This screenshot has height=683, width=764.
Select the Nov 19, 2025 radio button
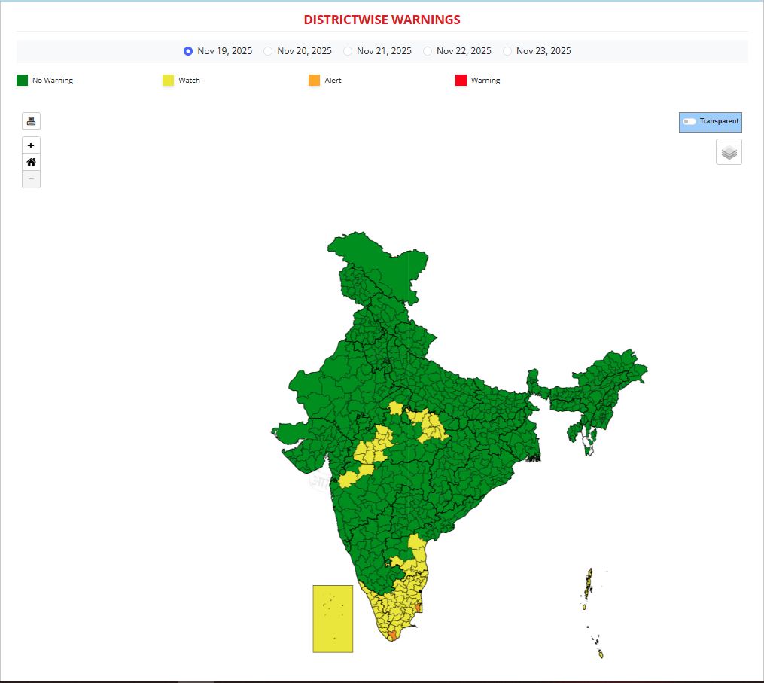click(188, 51)
